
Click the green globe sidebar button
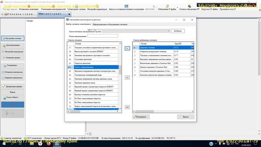pos(13,98)
